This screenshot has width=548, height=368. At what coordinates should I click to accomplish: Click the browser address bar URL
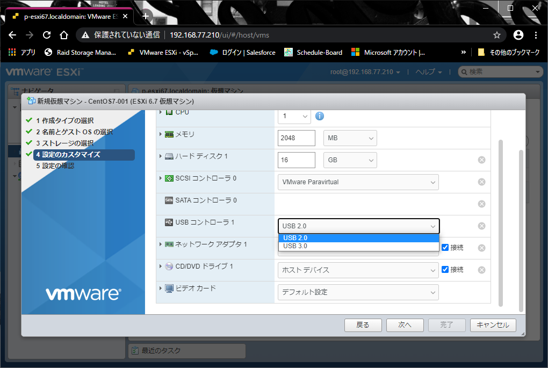click(220, 35)
